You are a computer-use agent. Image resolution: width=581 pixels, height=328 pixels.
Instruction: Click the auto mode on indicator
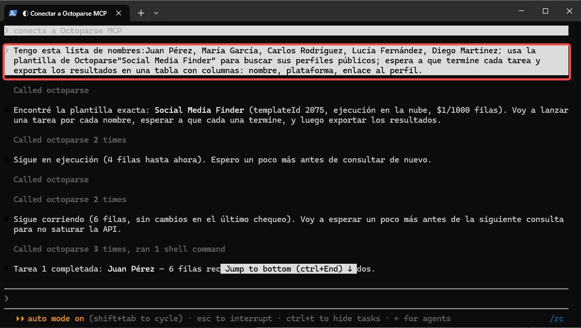(56, 319)
